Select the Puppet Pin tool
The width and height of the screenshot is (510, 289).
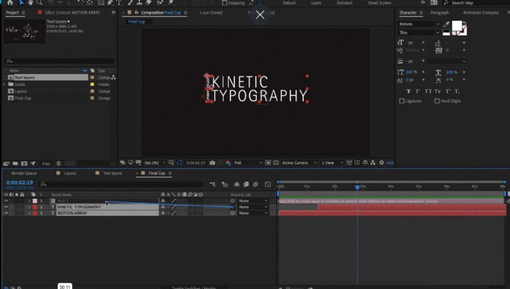point(171,3)
